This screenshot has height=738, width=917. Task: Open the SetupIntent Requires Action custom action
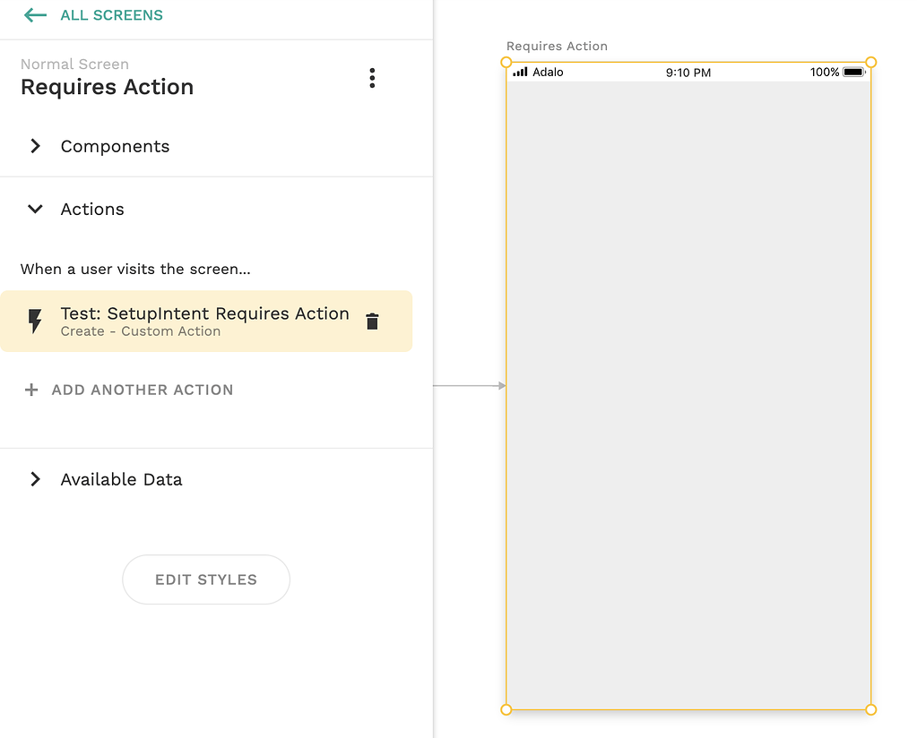(x=204, y=313)
